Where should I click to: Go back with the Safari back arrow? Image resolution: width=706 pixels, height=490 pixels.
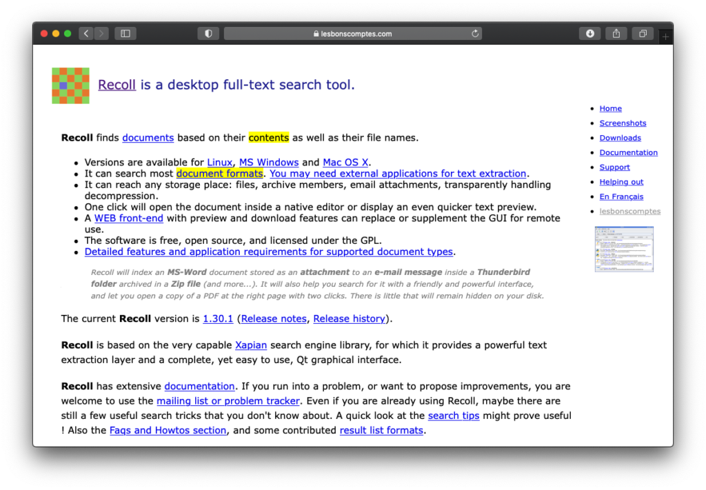pos(86,33)
